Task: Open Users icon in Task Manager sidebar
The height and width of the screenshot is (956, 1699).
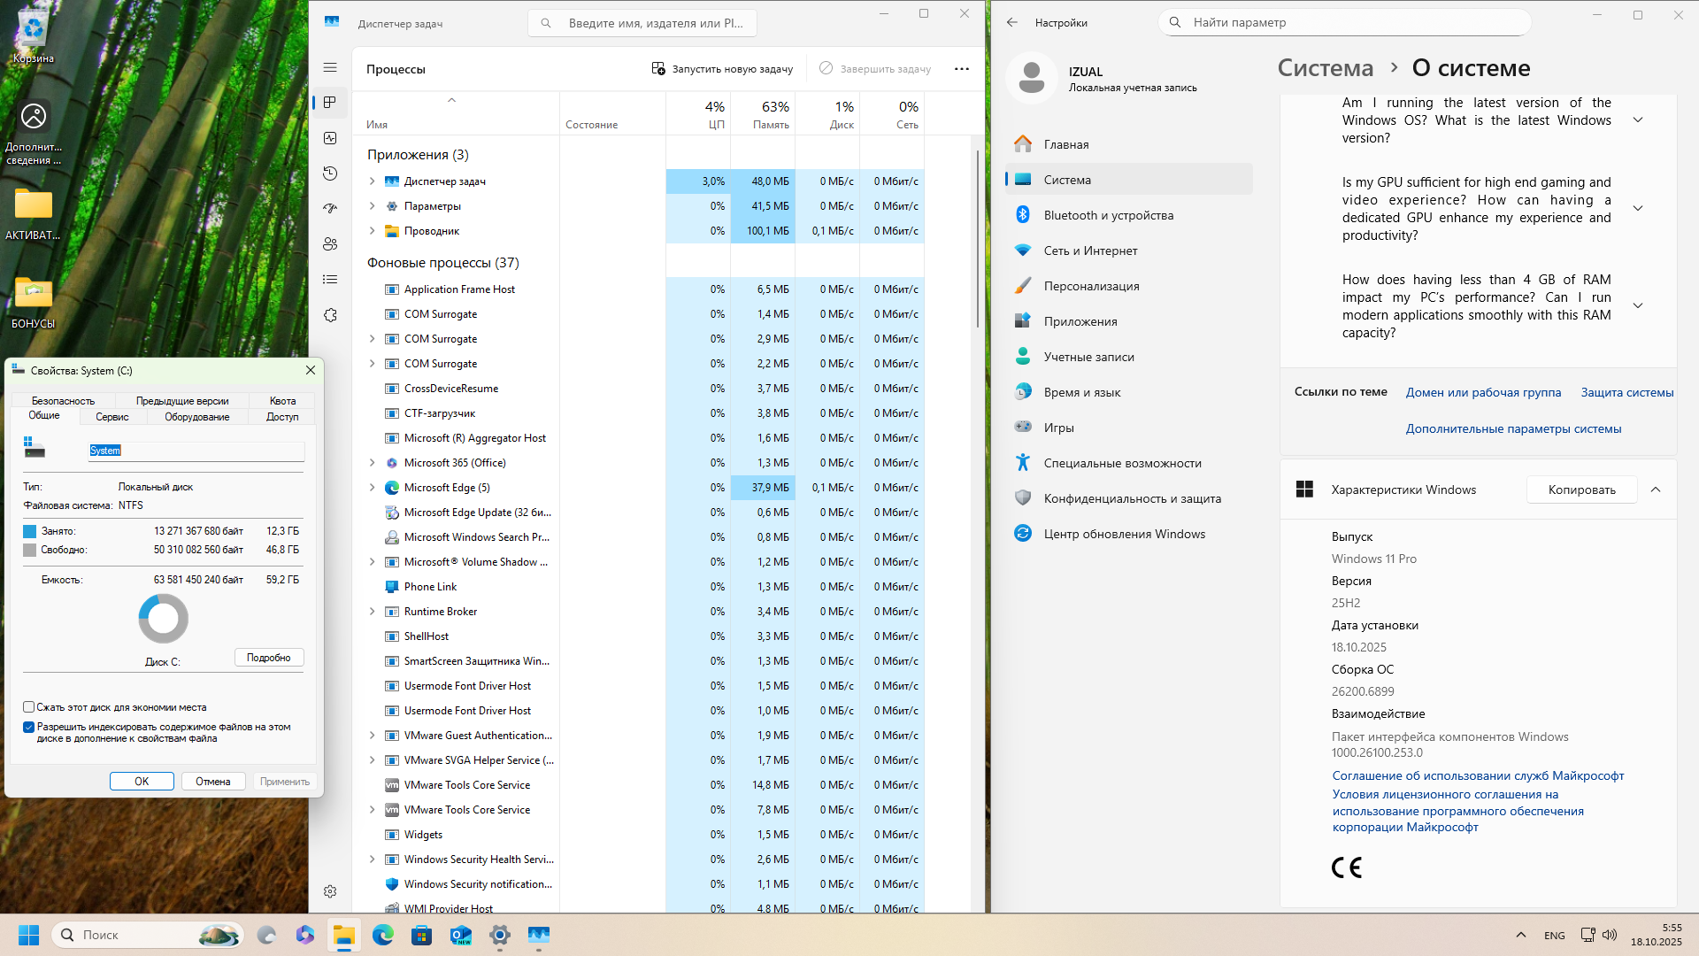Action: point(330,244)
